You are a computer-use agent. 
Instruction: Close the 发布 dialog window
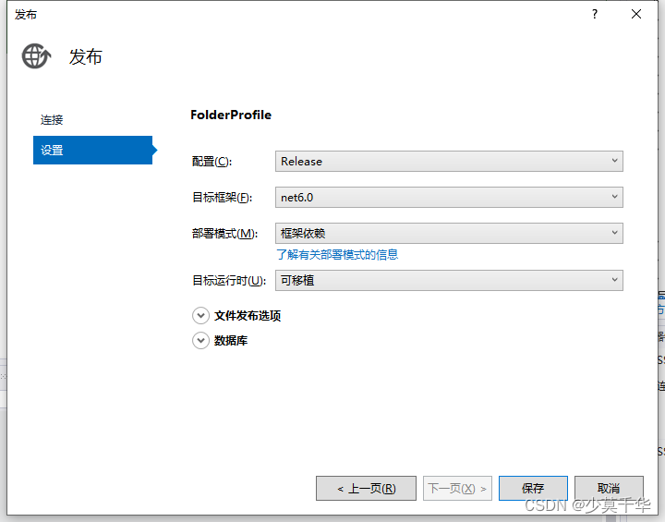(x=636, y=14)
